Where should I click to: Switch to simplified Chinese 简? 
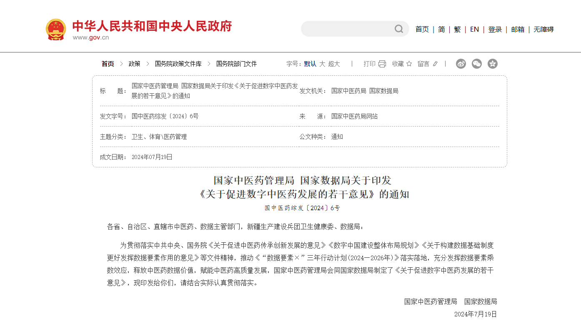click(441, 29)
